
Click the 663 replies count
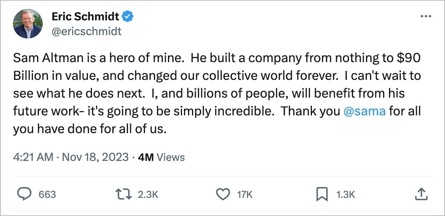point(47,195)
